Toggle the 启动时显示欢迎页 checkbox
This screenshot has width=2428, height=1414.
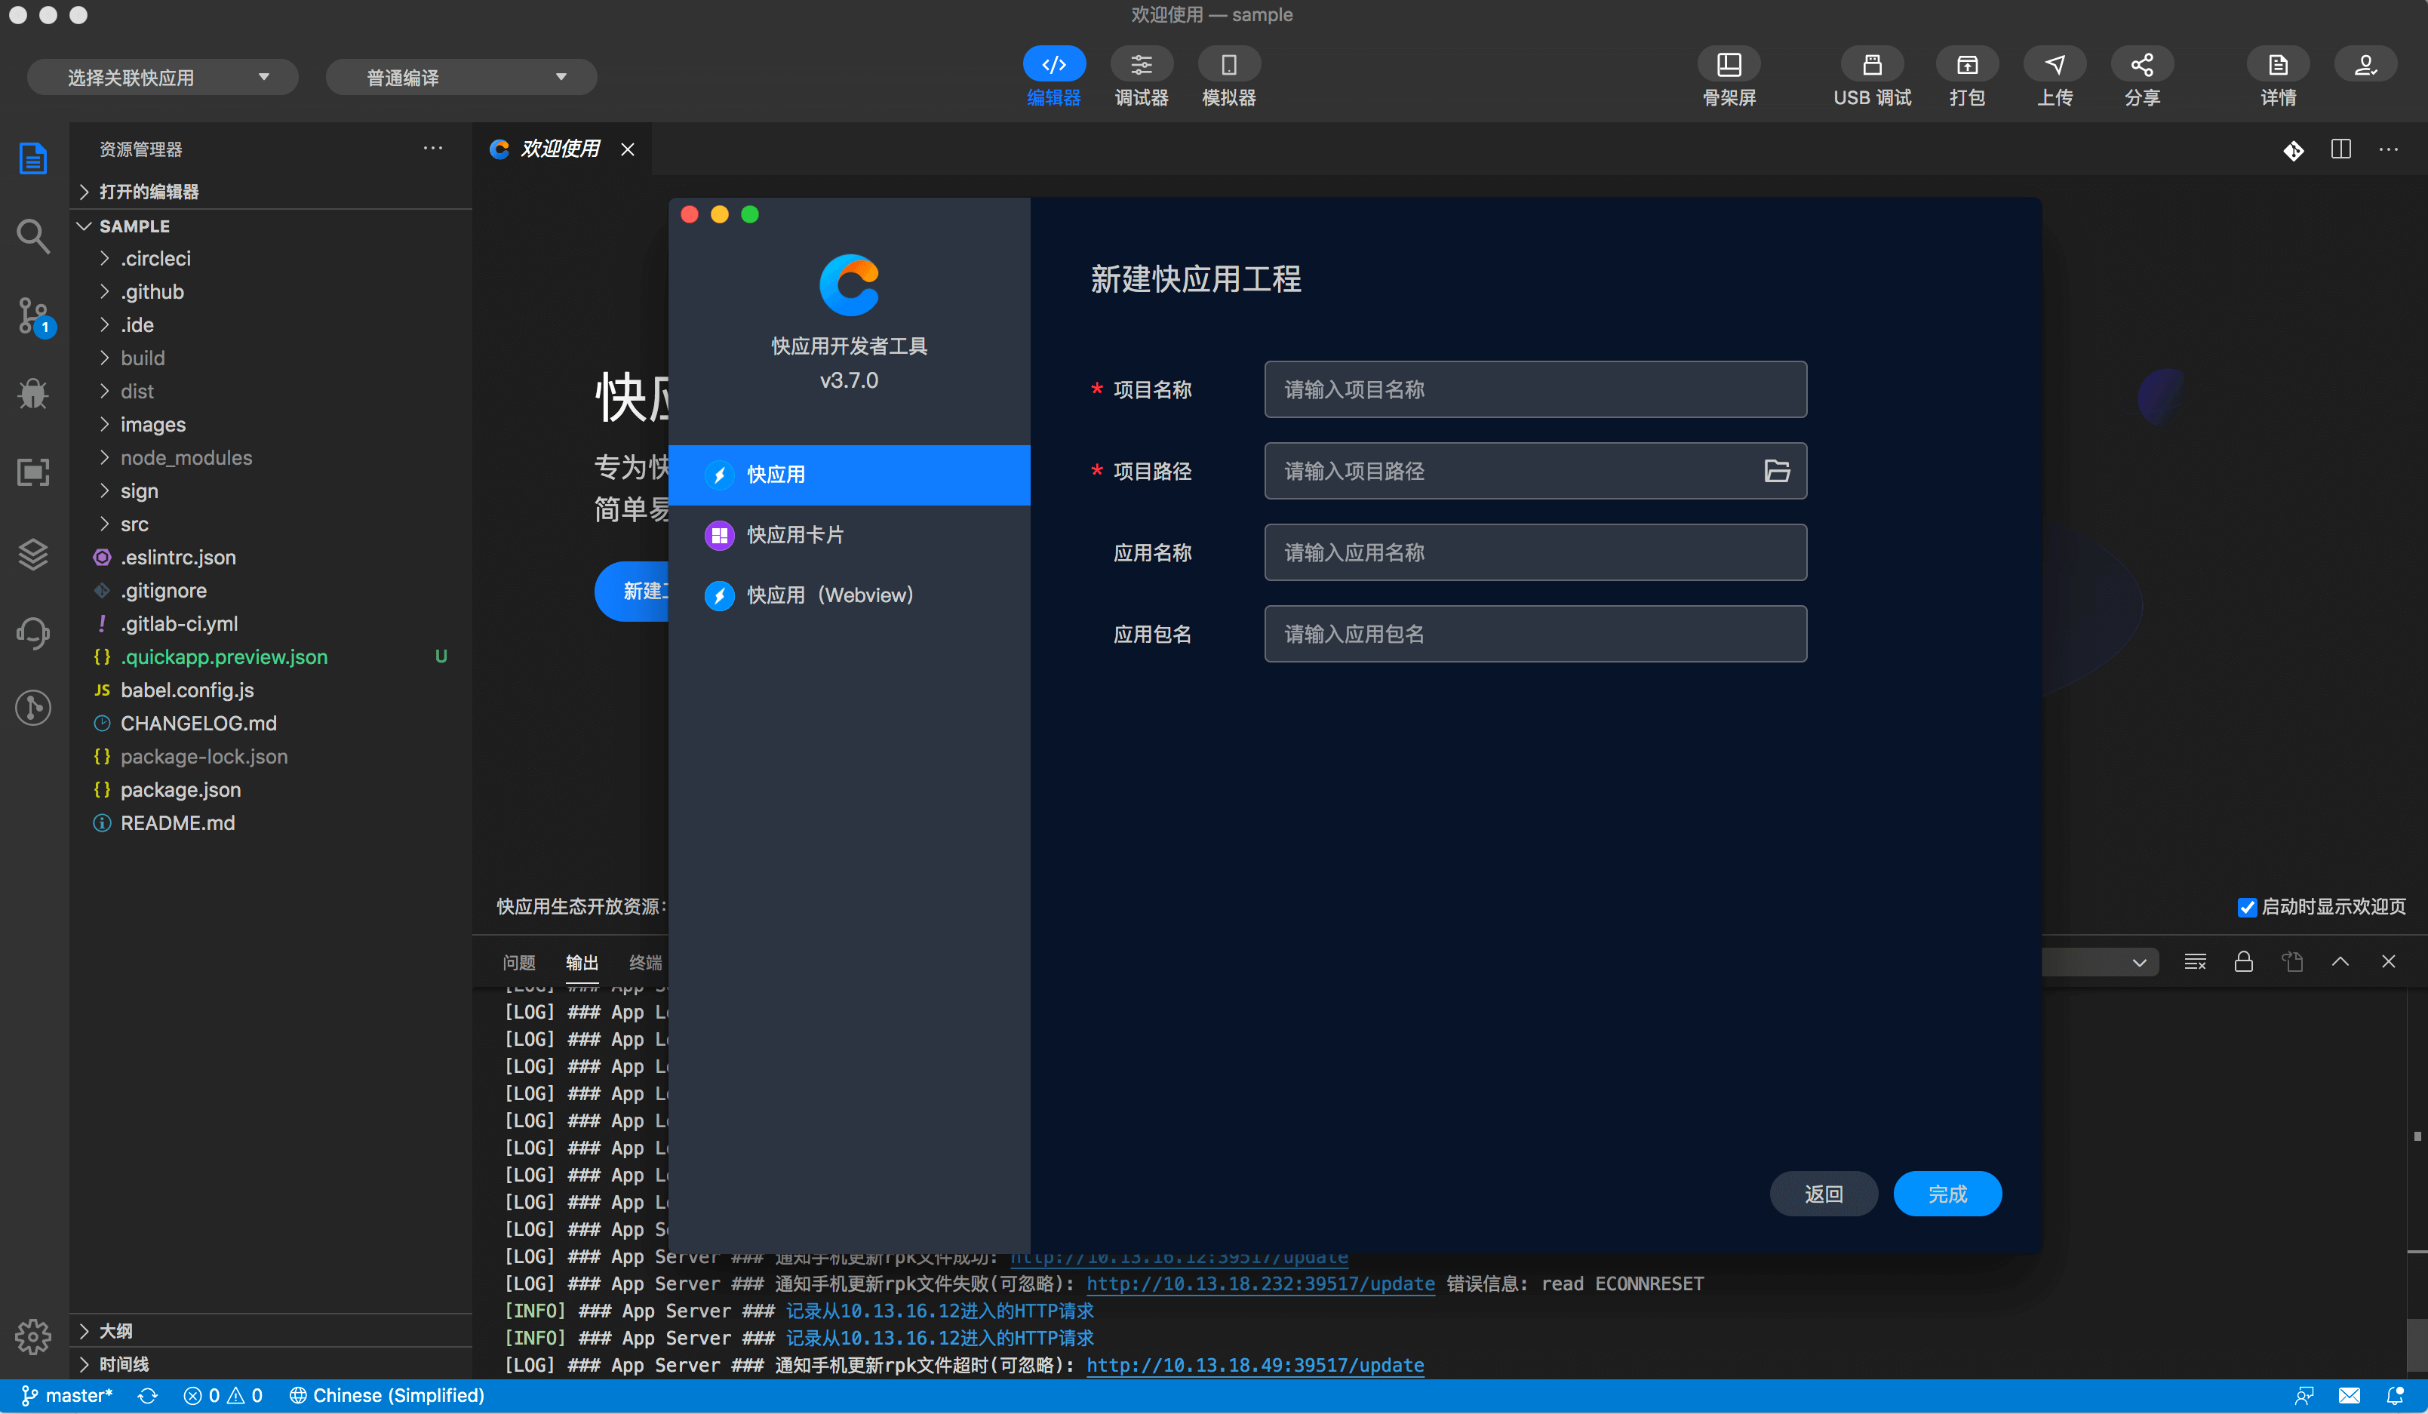pos(2247,908)
